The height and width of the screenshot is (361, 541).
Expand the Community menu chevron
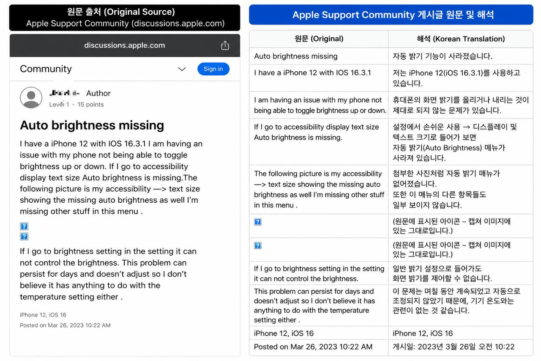pos(182,69)
